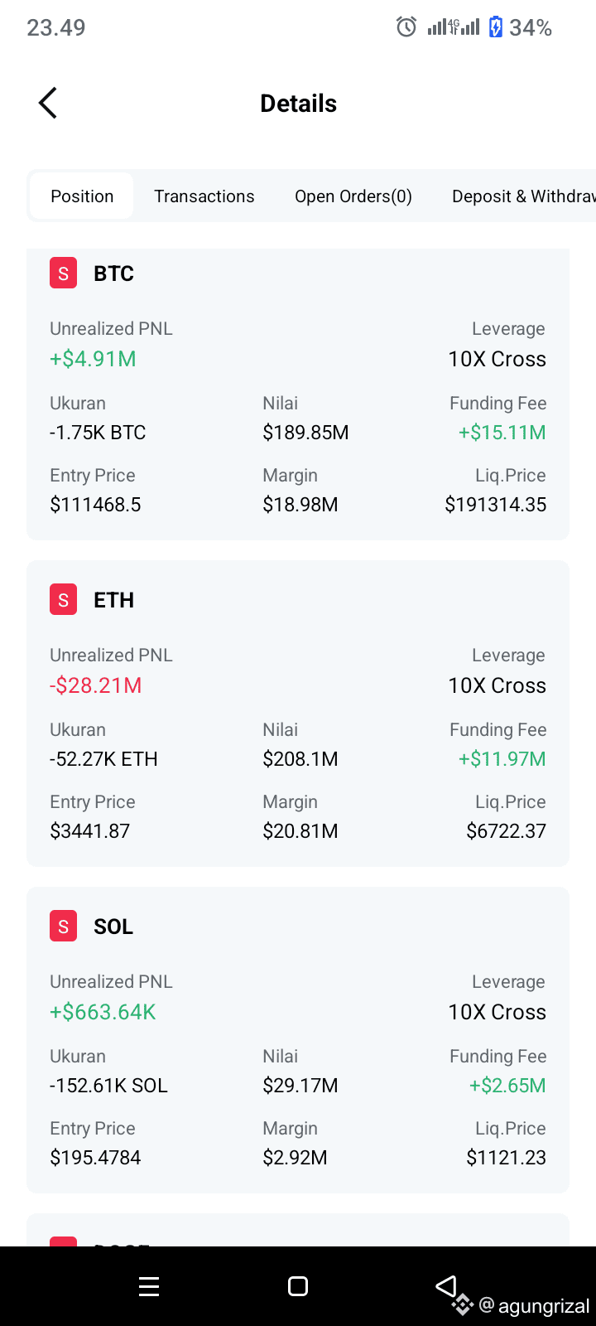
Task: Select the Position tab
Action: 82,196
